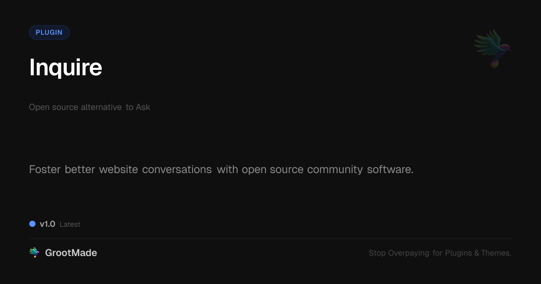
Task: Open the Stop Overpaying for Plugins link
Action: coord(440,253)
